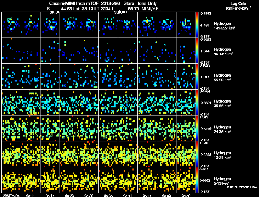
Task: Click the '05:53' time label
Action: click(x=166, y=195)
